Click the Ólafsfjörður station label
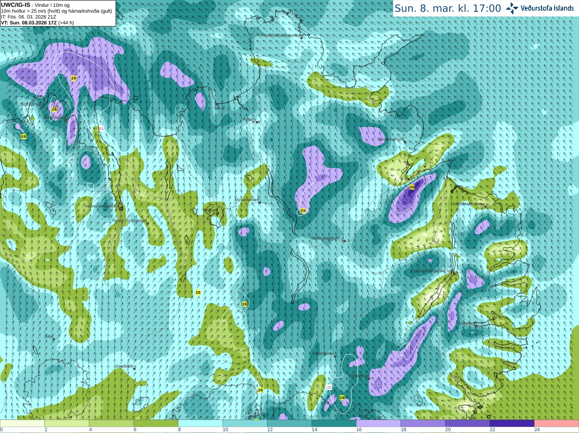This screenshot has width=579, height=433. coord(53,118)
